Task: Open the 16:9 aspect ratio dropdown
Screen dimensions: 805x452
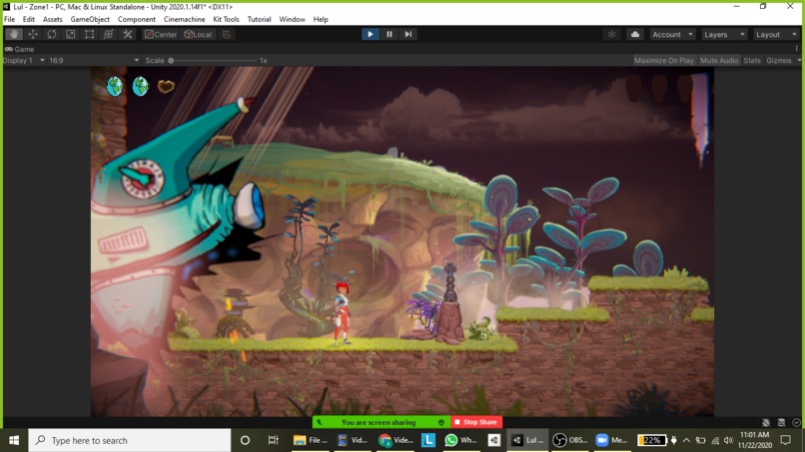Action: tap(94, 61)
